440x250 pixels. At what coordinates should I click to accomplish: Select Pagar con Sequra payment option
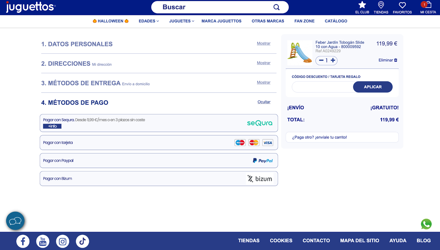[159, 123]
